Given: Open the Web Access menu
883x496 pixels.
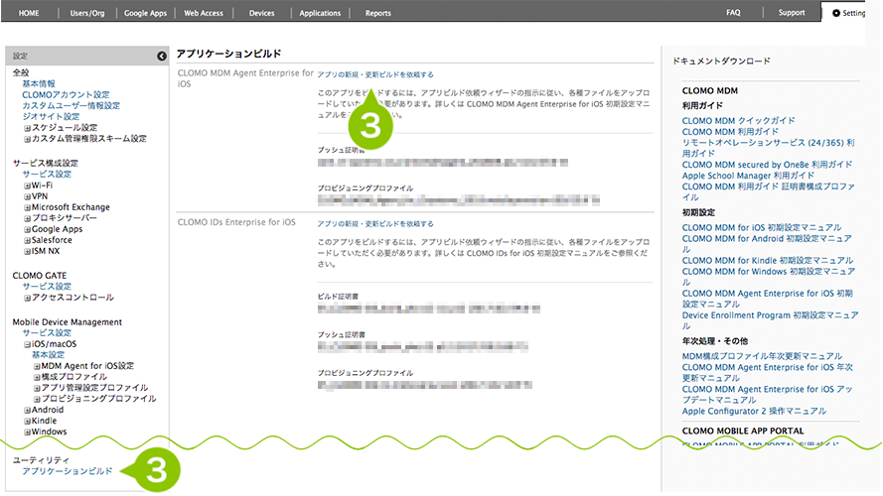Looking at the screenshot, I should point(204,13).
